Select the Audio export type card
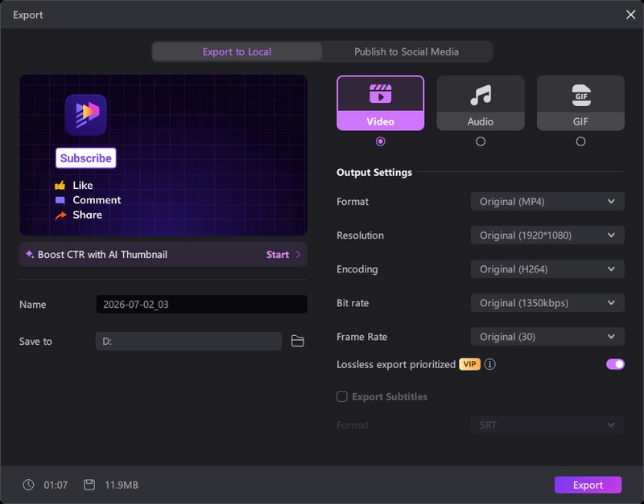The width and height of the screenshot is (644, 504). 481,103
